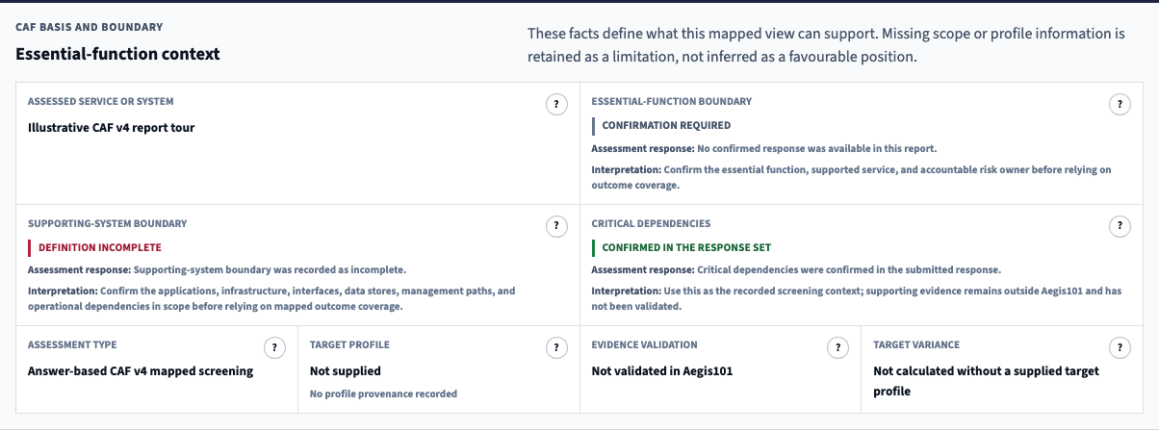Click the 'Not supplied' target profile value
The image size is (1159, 431).
click(x=345, y=370)
